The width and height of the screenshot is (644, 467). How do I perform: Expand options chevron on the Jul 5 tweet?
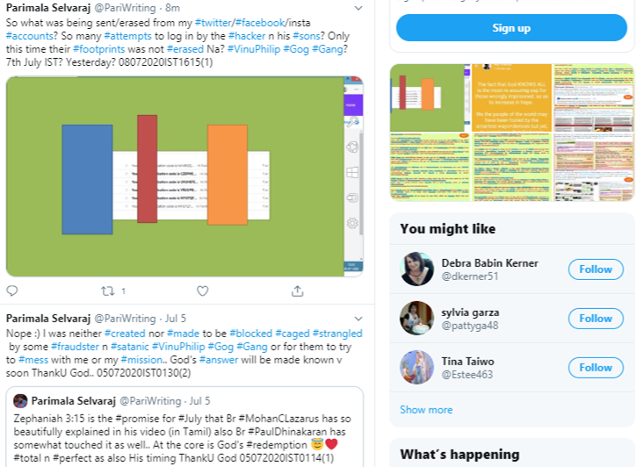pos(358,319)
